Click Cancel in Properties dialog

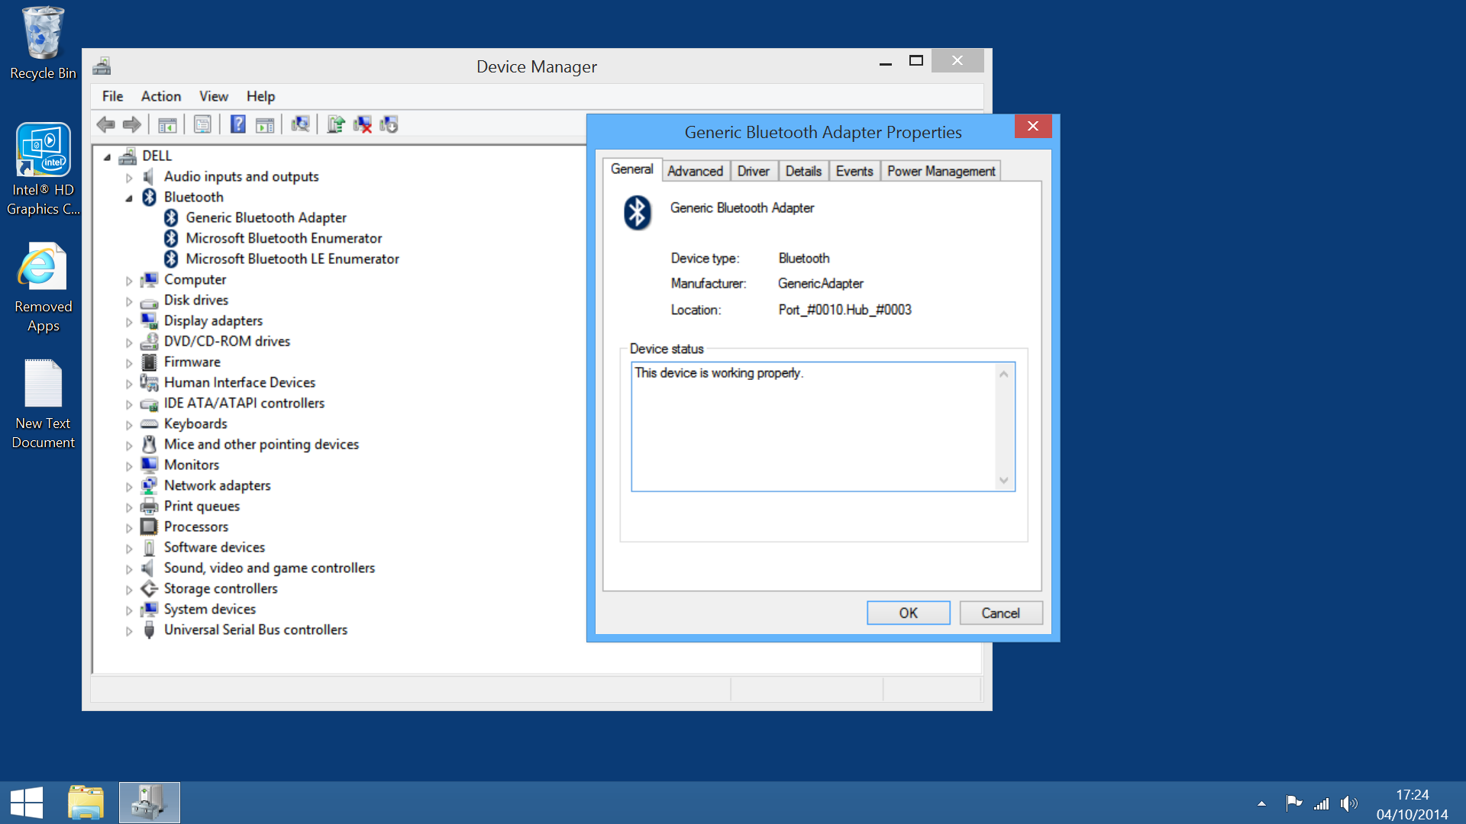coord(1000,613)
